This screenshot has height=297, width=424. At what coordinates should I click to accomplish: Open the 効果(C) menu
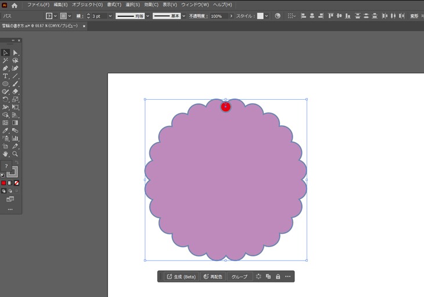[151, 5]
